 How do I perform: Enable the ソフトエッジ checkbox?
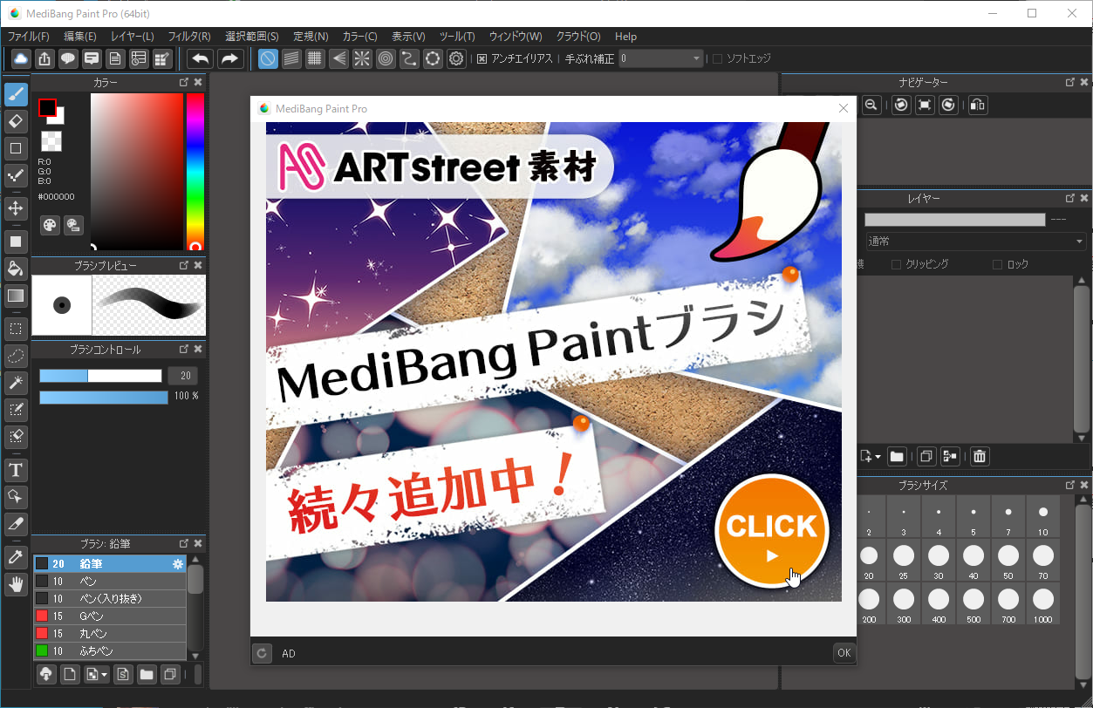(717, 58)
